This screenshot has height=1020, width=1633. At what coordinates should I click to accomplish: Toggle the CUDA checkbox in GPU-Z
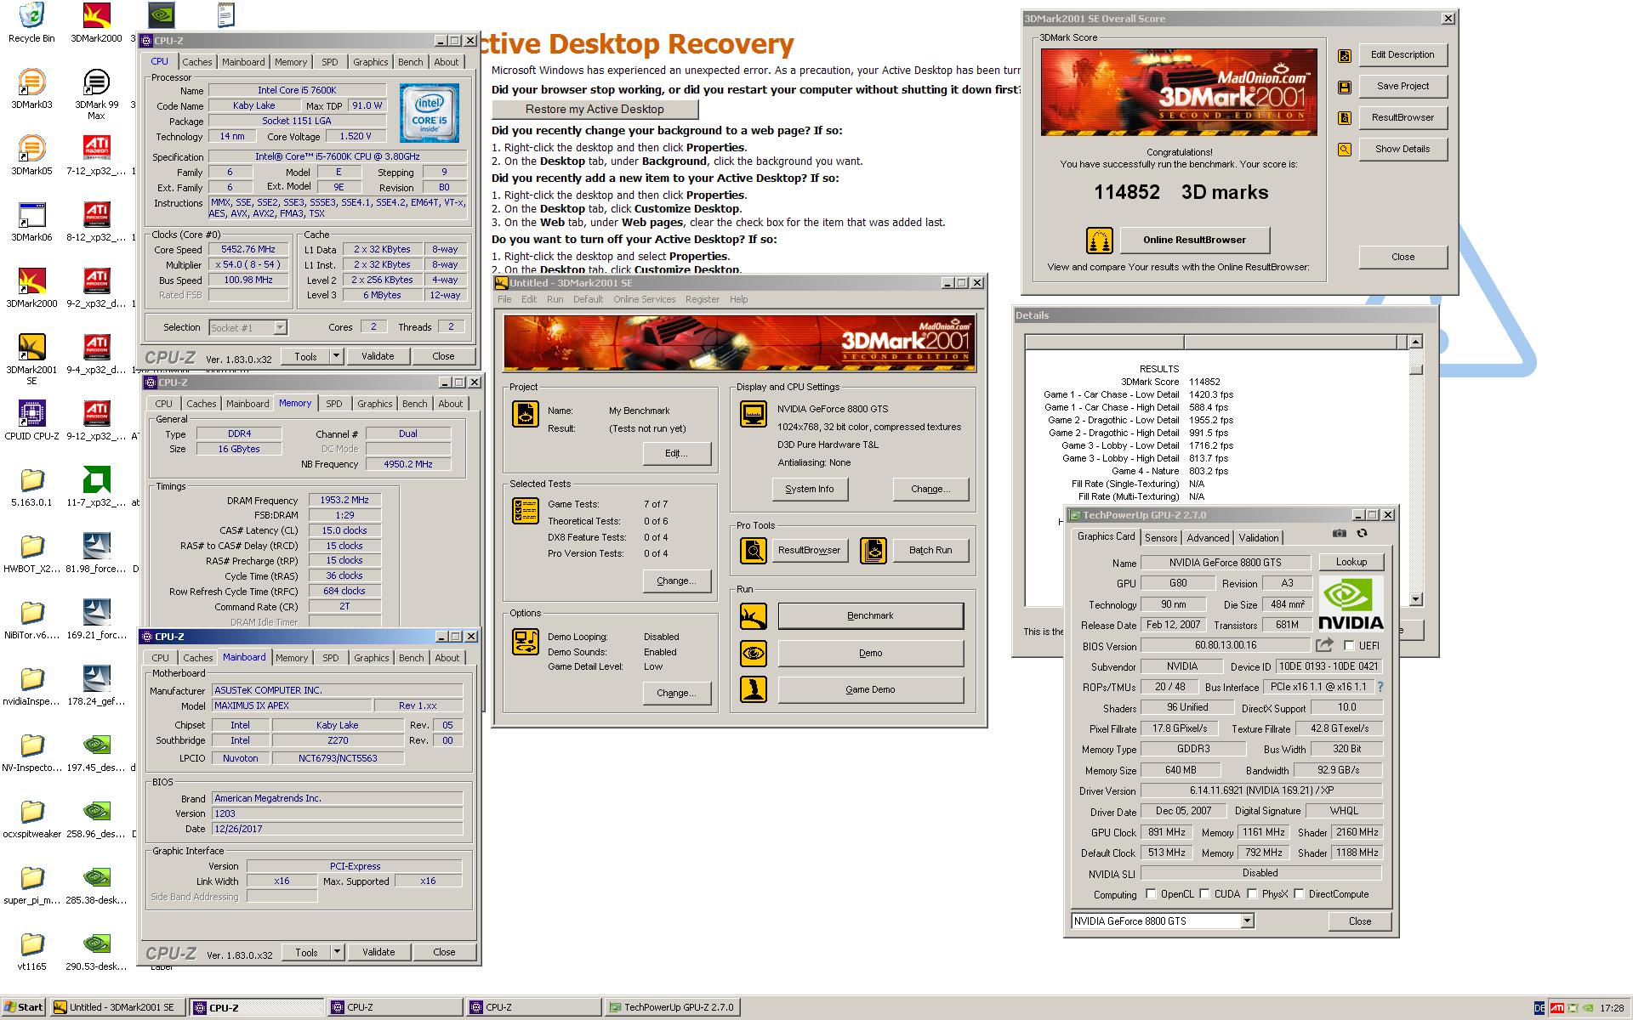1204,894
